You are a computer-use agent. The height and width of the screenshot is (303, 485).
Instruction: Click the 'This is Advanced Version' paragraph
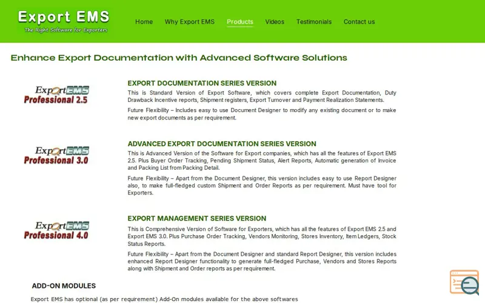(262, 161)
